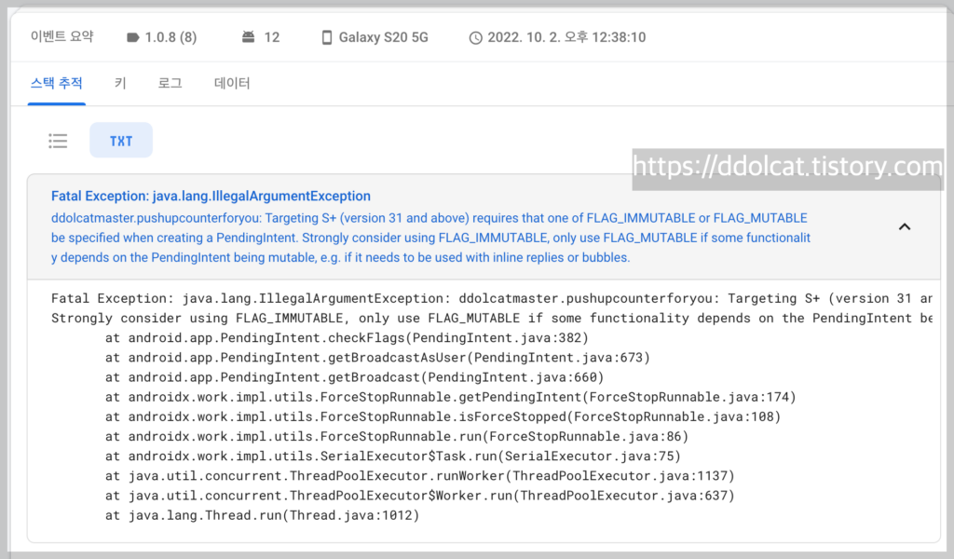Screen dimensions: 954x559
Task: Collapse the Fatal Exception panel chevron
Action: click(904, 226)
